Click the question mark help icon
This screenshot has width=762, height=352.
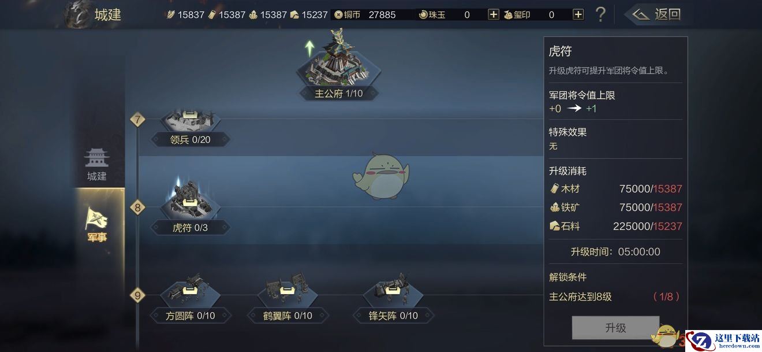(x=600, y=14)
